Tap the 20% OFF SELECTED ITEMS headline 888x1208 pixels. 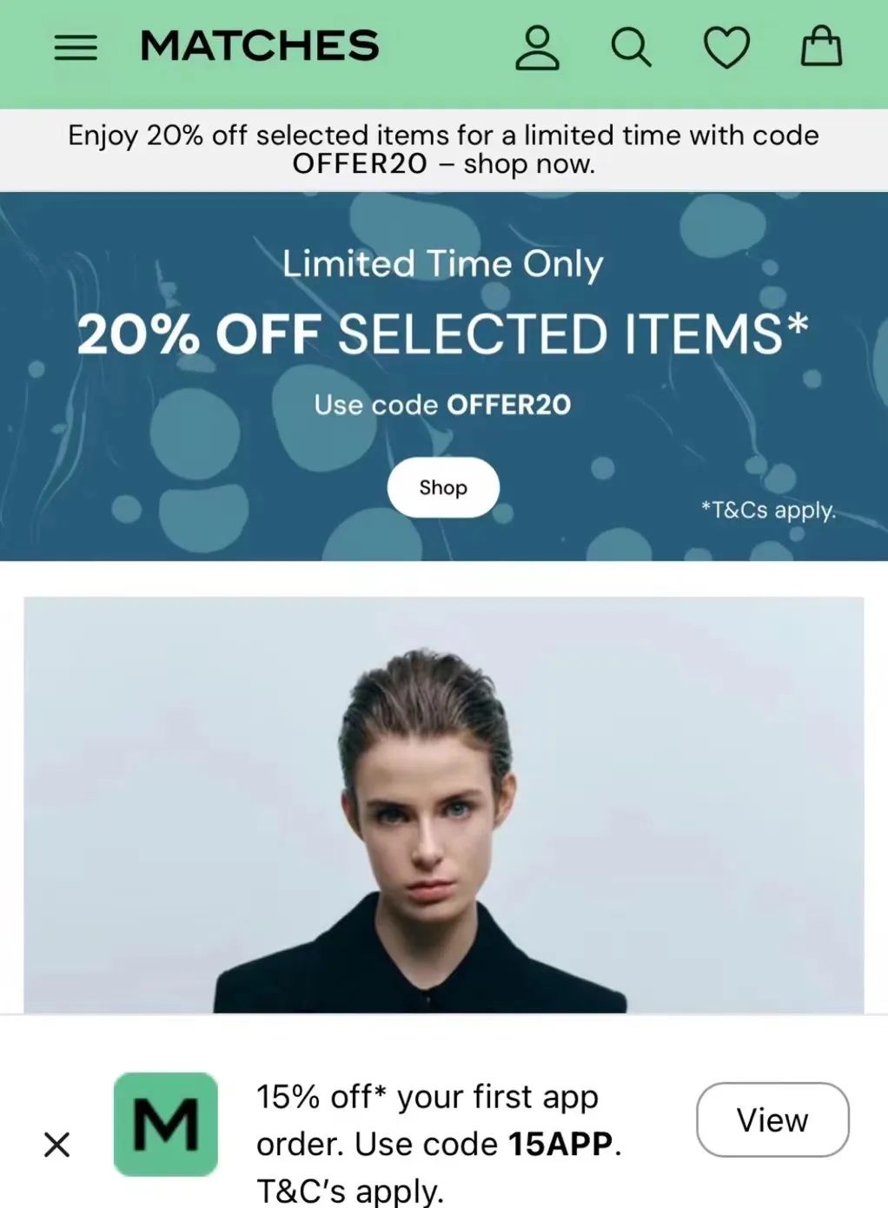(443, 334)
